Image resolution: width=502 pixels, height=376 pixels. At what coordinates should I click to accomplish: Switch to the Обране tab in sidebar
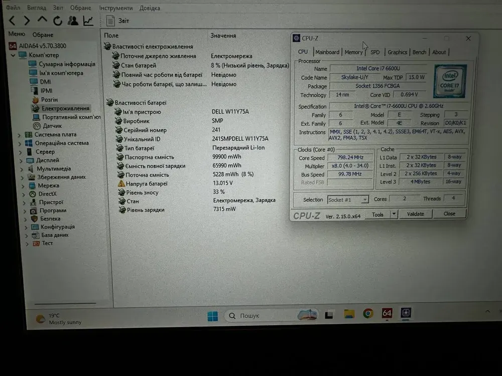click(x=43, y=35)
